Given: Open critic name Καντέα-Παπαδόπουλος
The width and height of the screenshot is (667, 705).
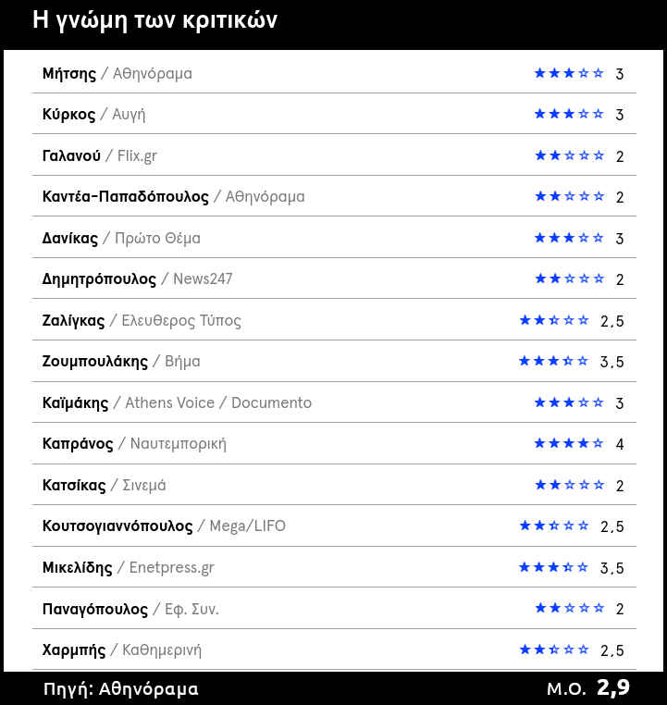Looking at the screenshot, I should point(126,197).
